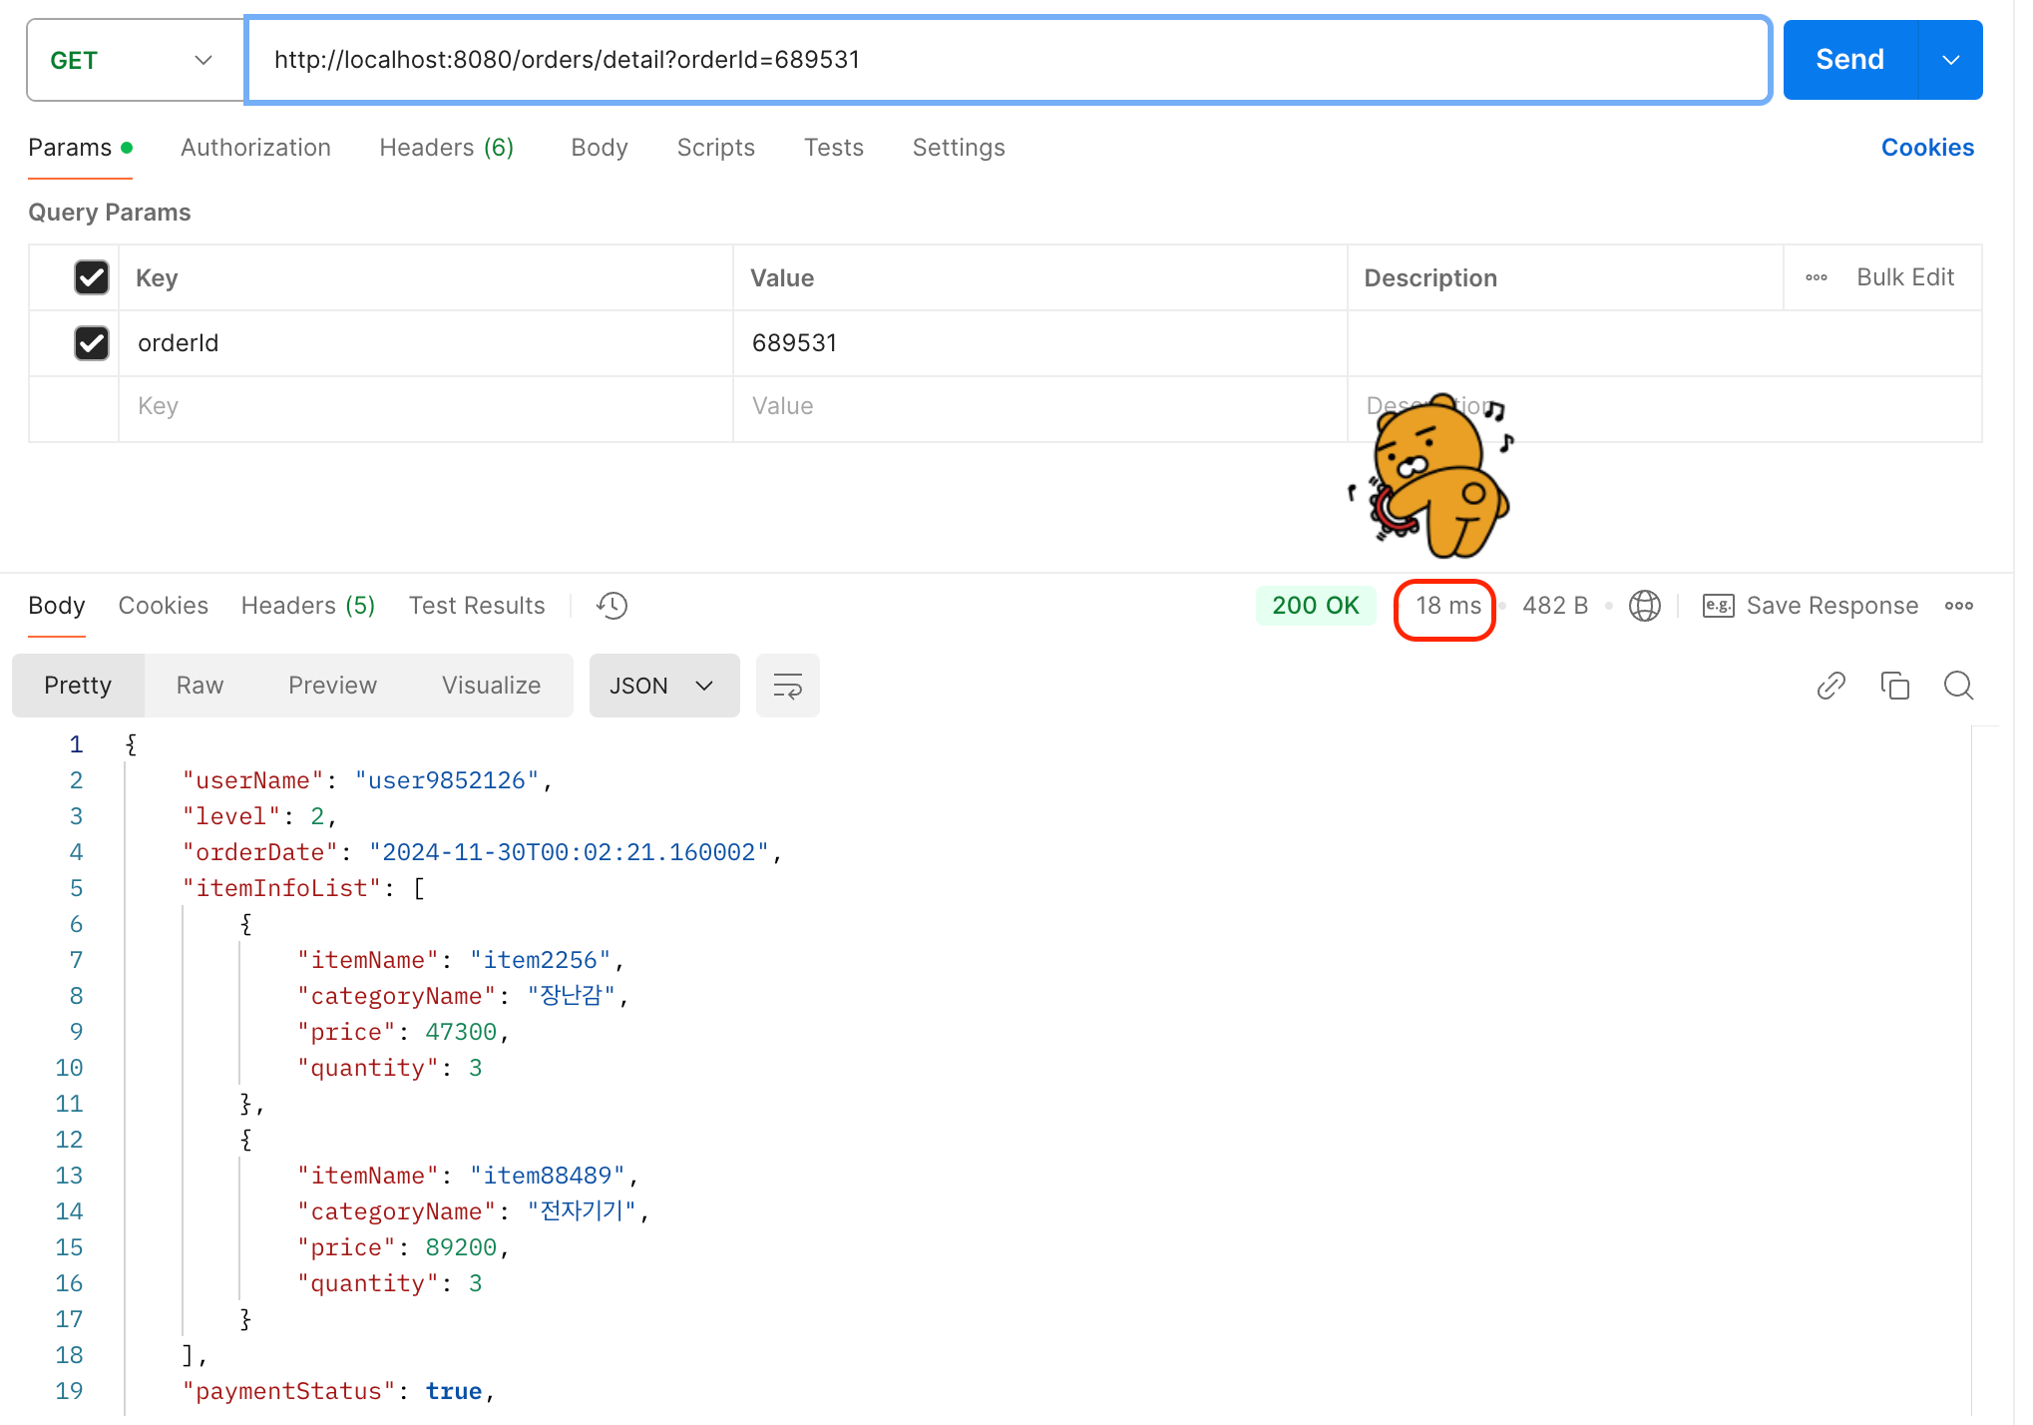Toggle the word wrap lines icon
The image size is (2033, 1425).
point(787,686)
